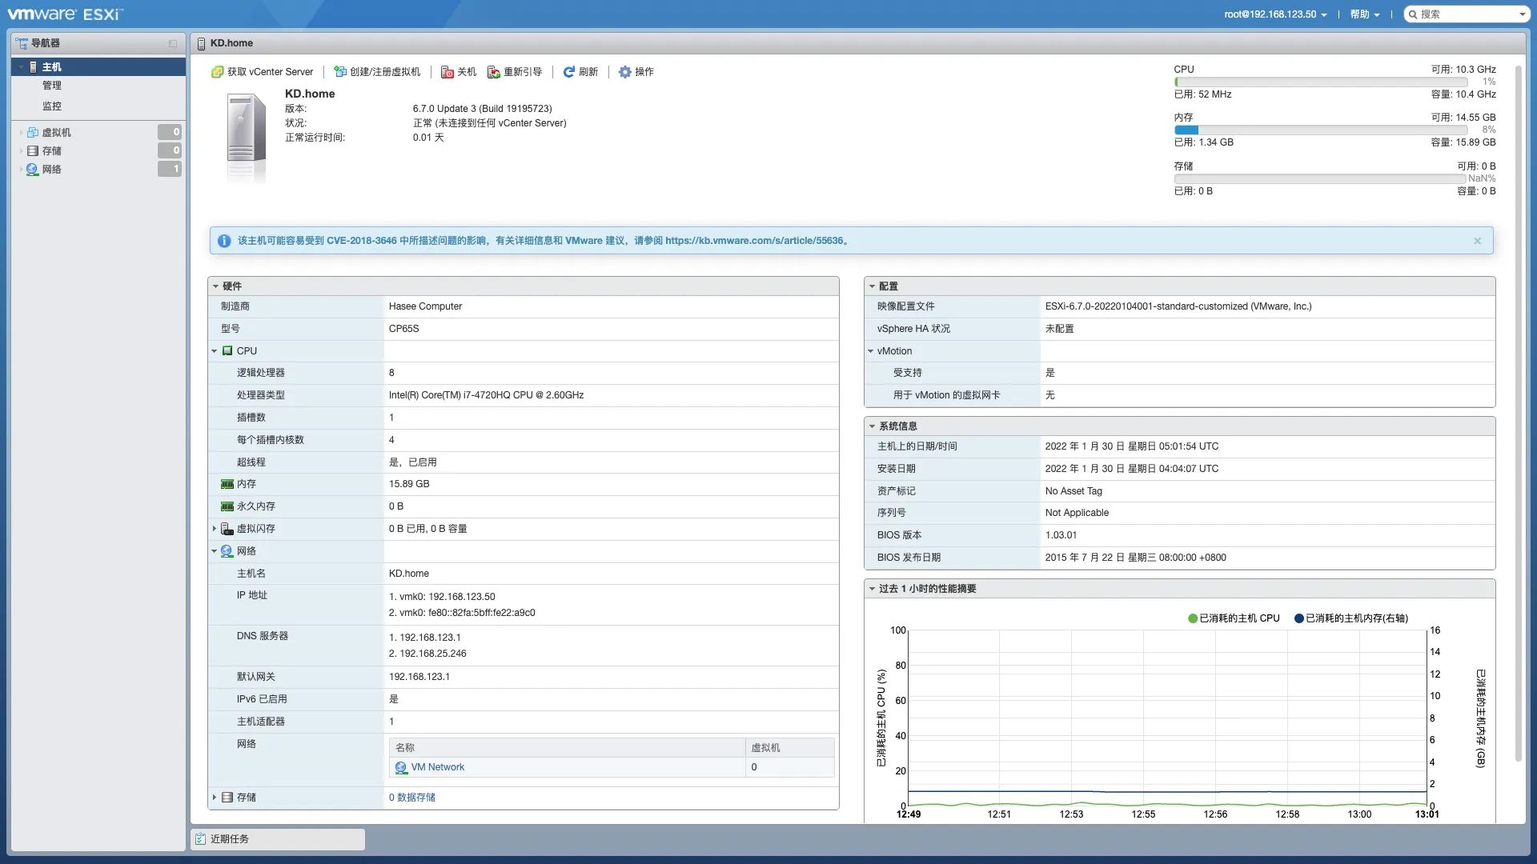Collapse the system information (系统信息) section
The width and height of the screenshot is (1537, 864).
tap(872, 426)
